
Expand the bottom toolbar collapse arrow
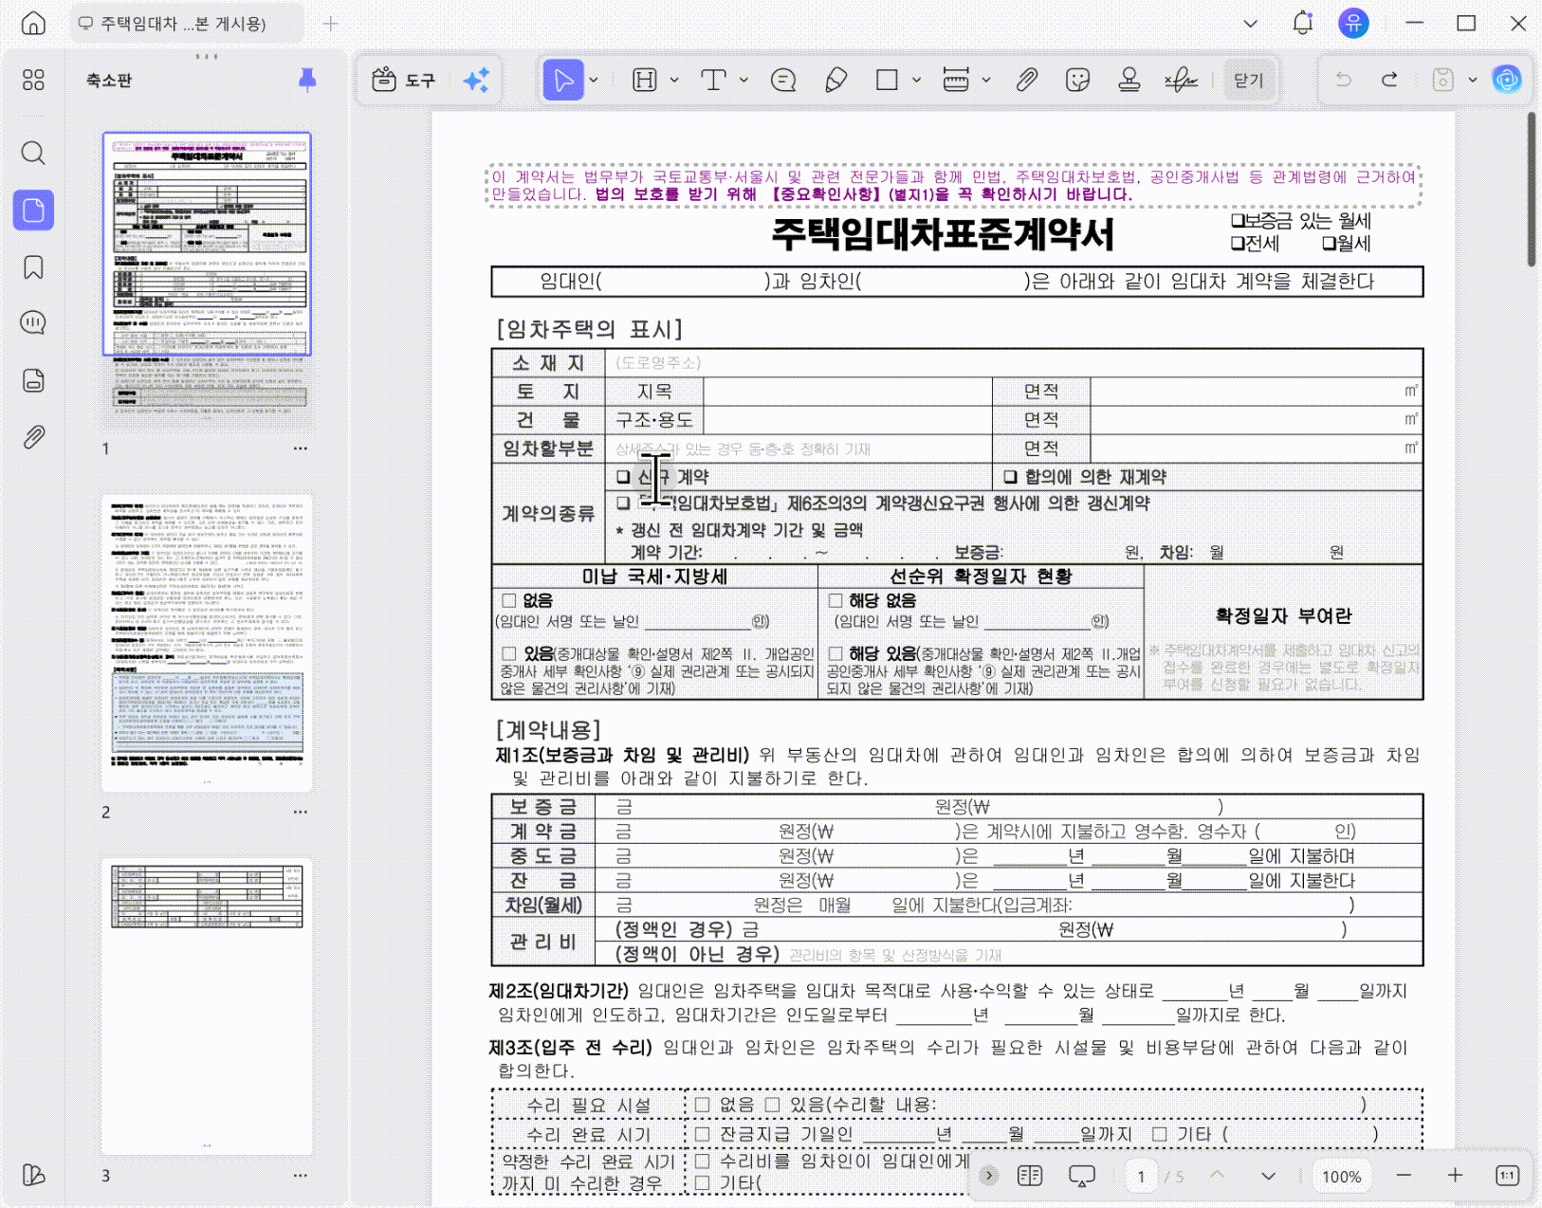(989, 1176)
